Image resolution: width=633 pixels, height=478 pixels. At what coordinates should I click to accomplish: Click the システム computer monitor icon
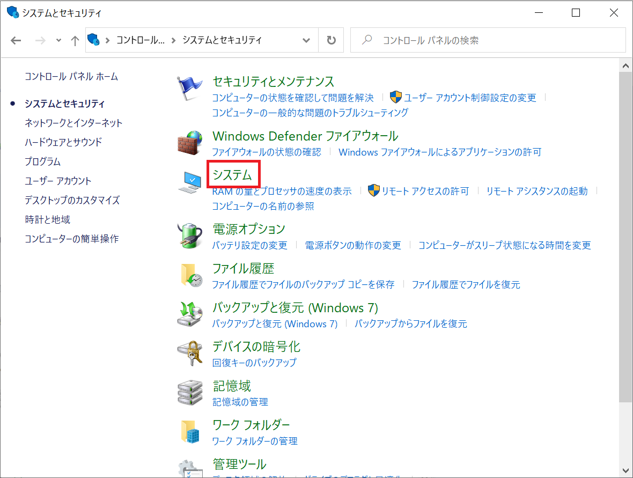pyautogui.click(x=190, y=182)
